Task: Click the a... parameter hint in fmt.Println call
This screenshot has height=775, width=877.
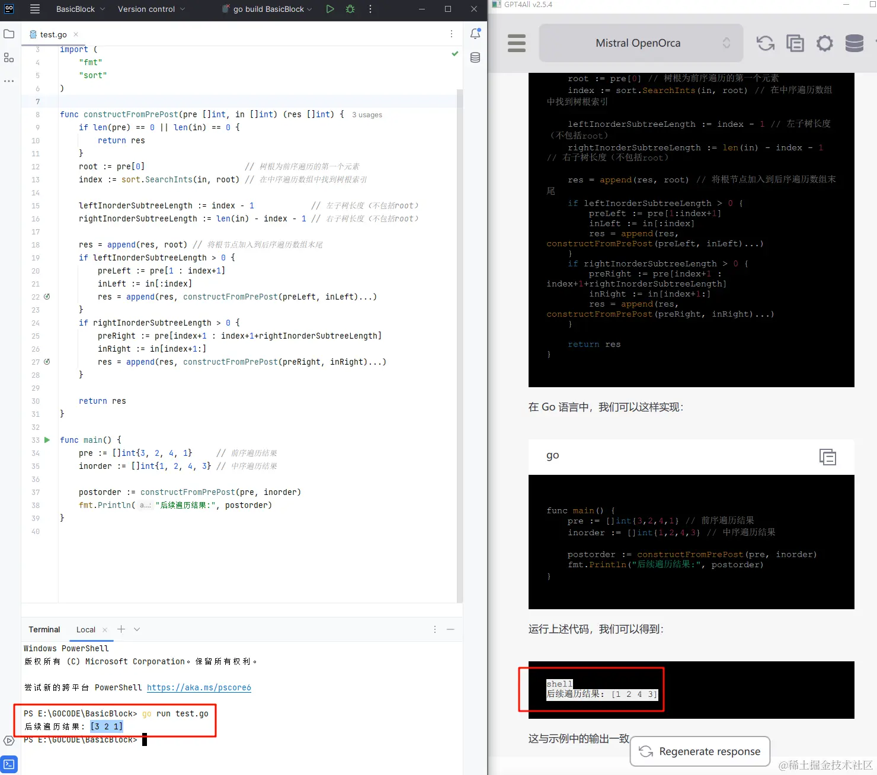Action: [145, 505]
